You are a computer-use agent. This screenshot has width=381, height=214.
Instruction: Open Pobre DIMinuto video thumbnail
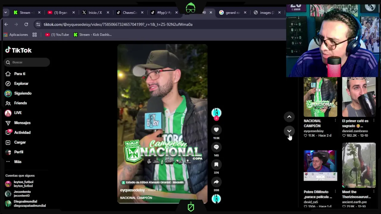click(320, 165)
